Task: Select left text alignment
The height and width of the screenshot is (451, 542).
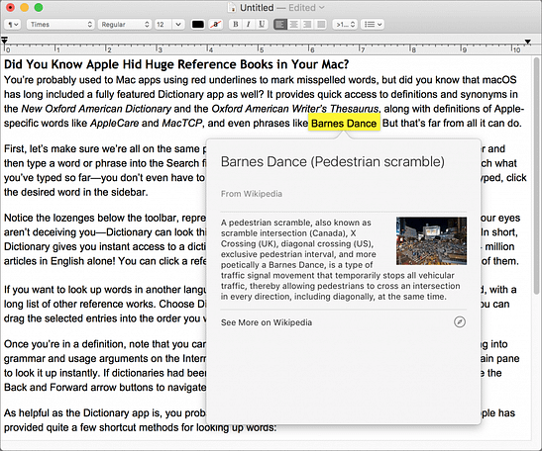Action: pyautogui.click(x=280, y=24)
